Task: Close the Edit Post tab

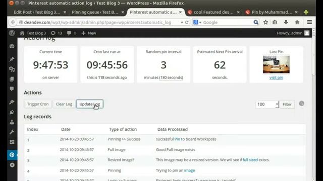Action: point(65,12)
